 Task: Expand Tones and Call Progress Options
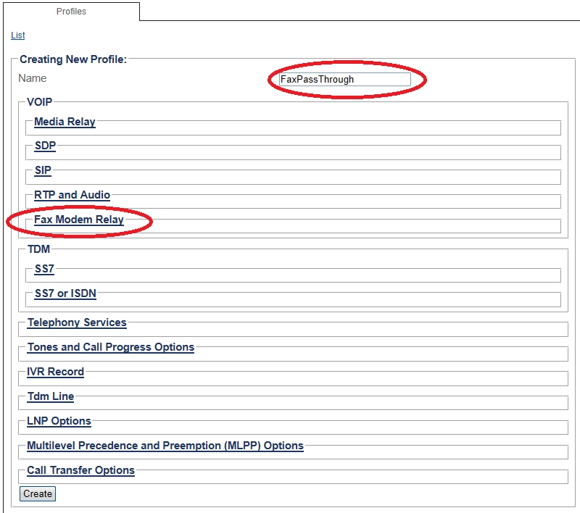point(111,347)
